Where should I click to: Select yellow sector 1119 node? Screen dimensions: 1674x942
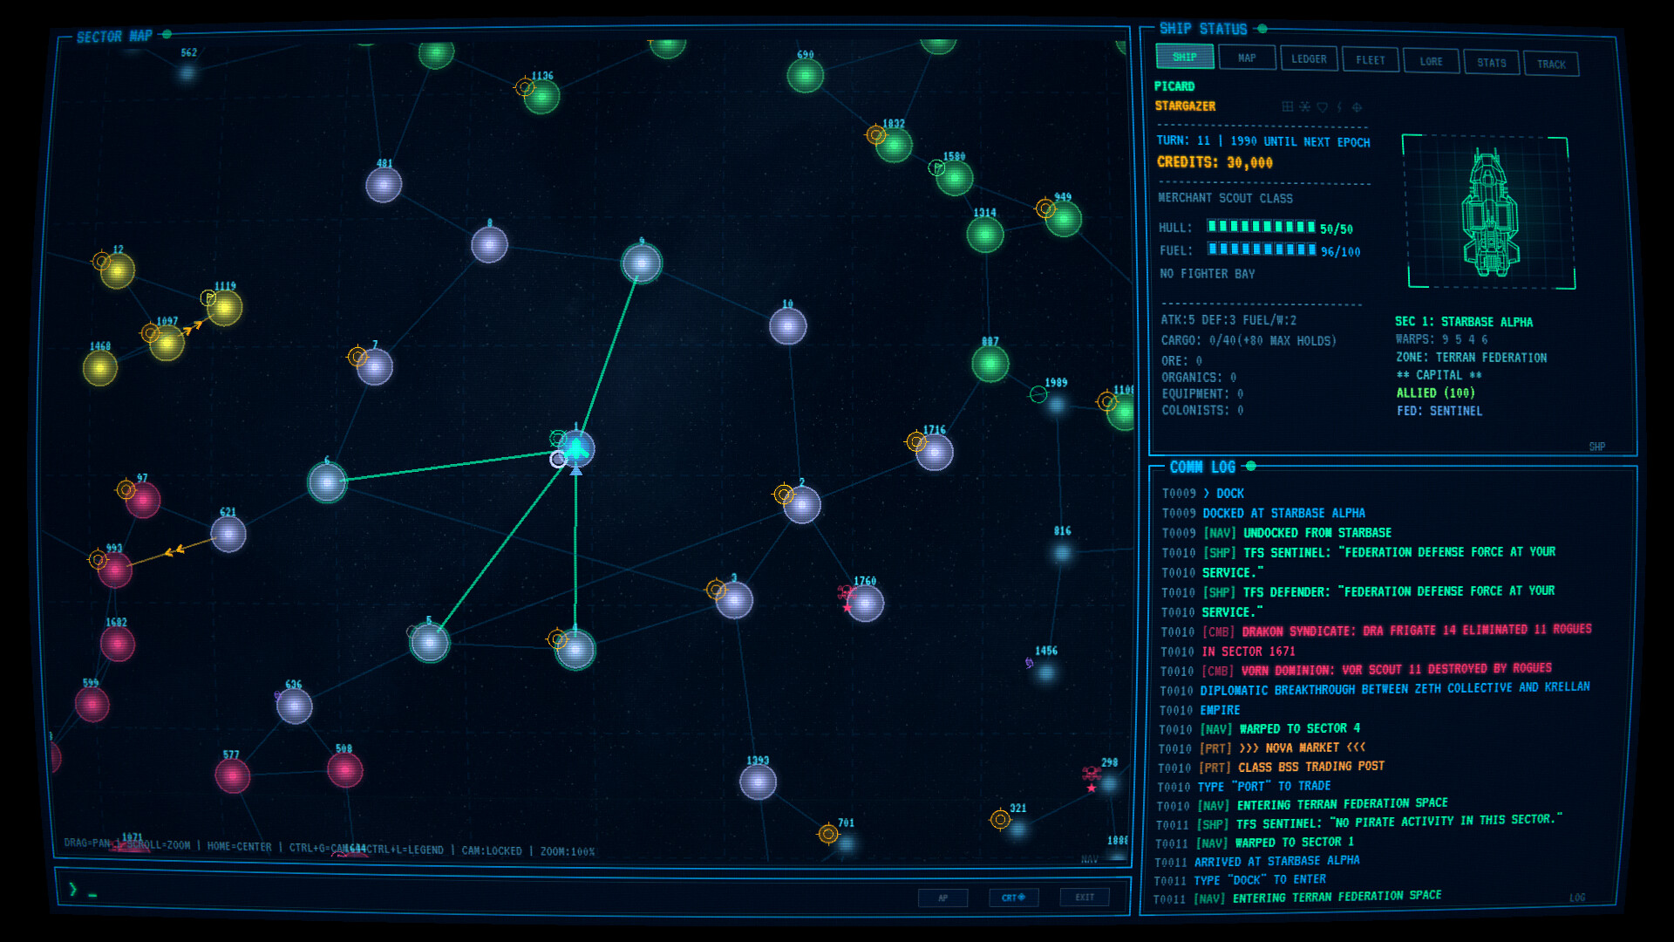point(225,308)
